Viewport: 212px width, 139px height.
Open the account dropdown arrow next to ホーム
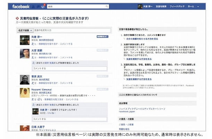tap(198, 7)
